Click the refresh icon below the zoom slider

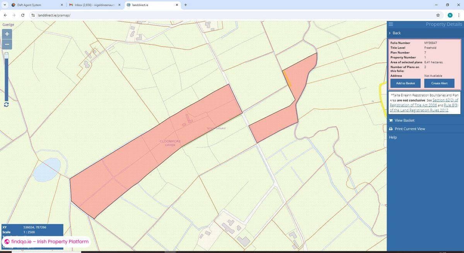pyautogui.click(x=6, y=105)
